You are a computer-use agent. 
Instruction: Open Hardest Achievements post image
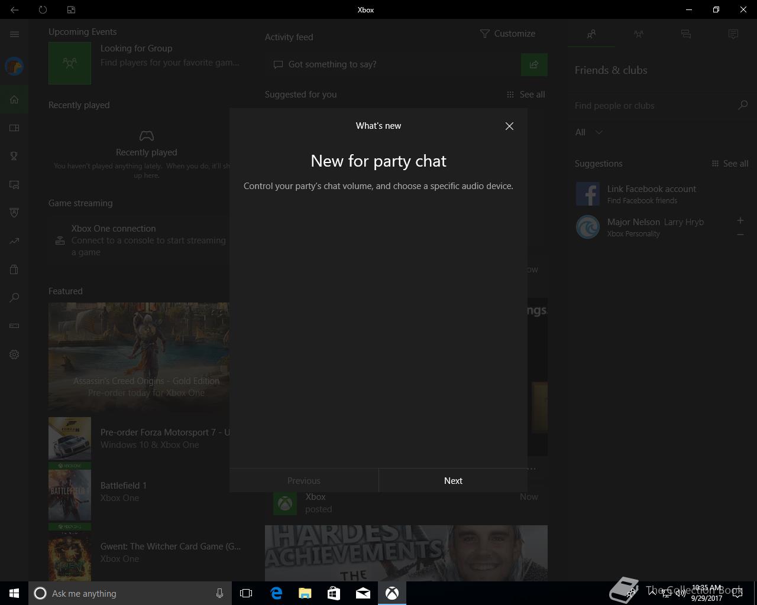click(x=406, y=553)
